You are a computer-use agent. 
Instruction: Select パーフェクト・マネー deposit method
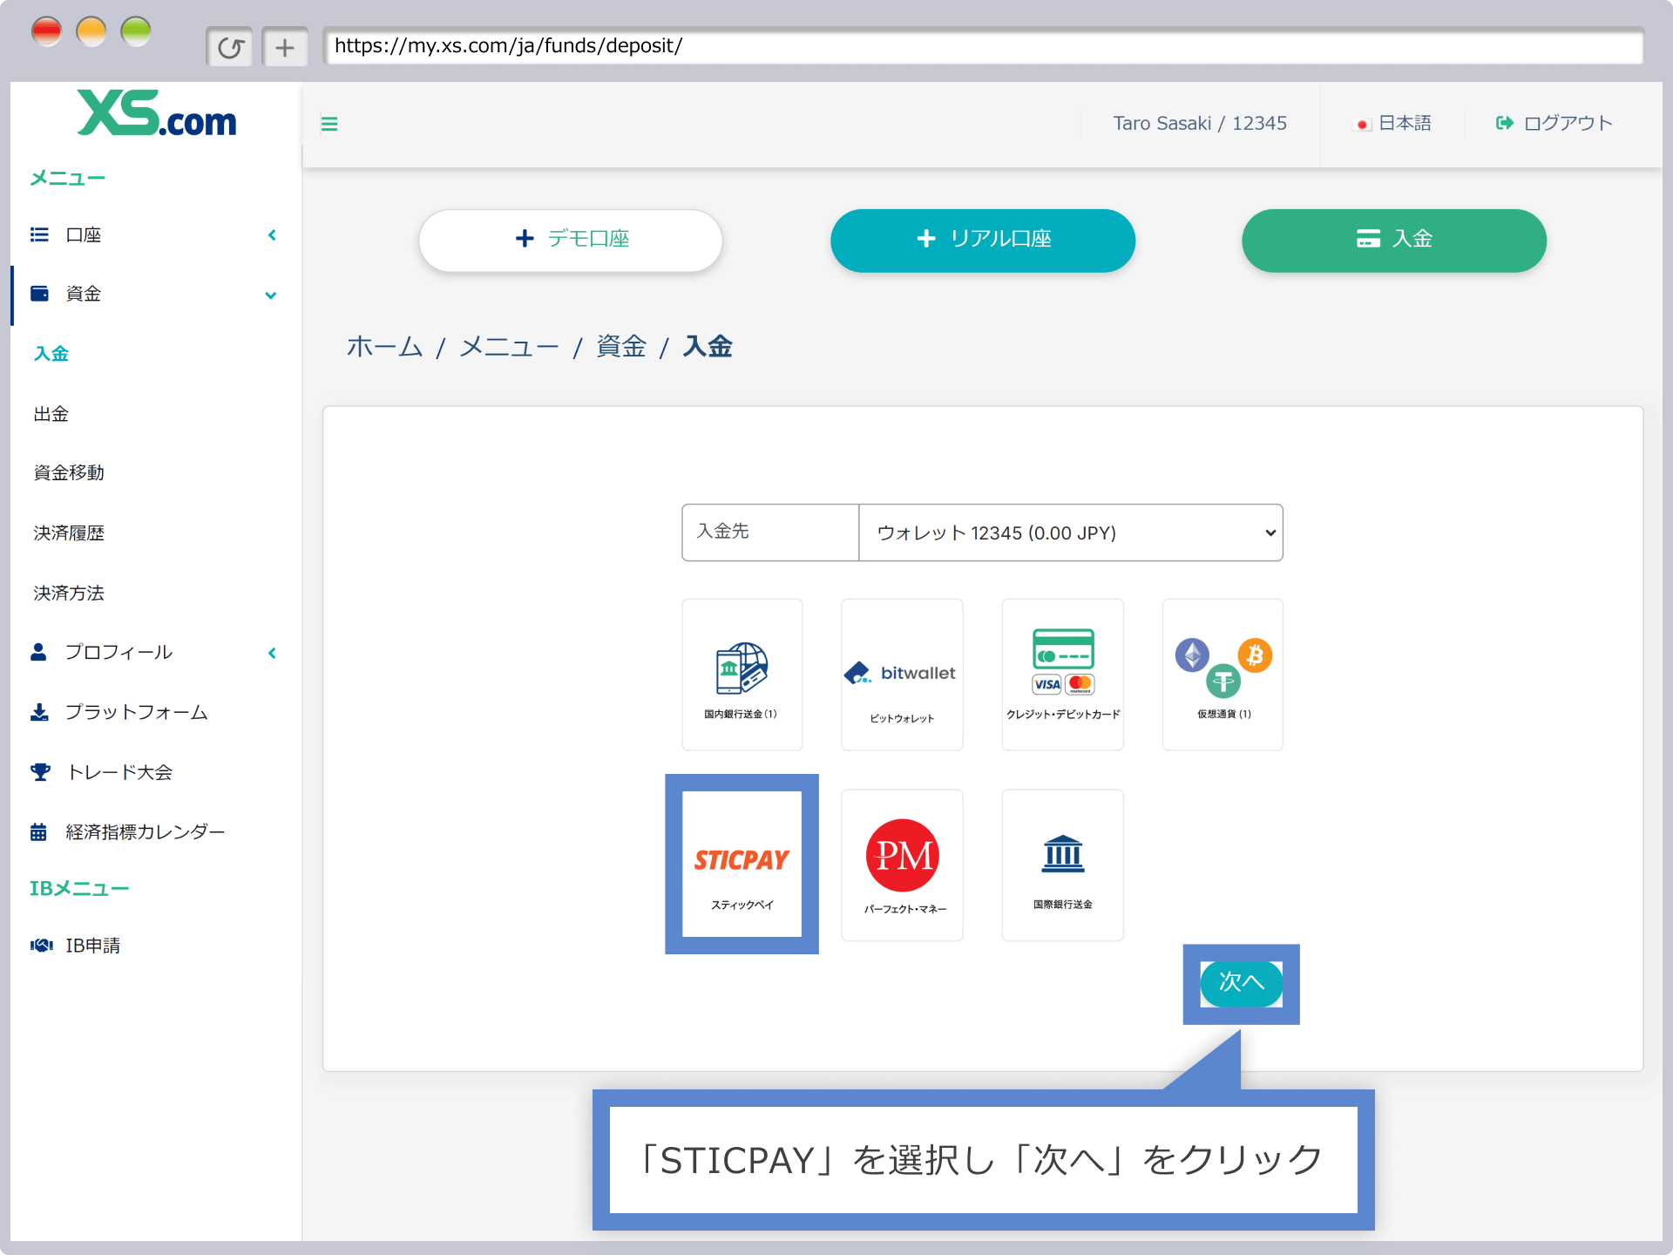[x=903, y=865]
